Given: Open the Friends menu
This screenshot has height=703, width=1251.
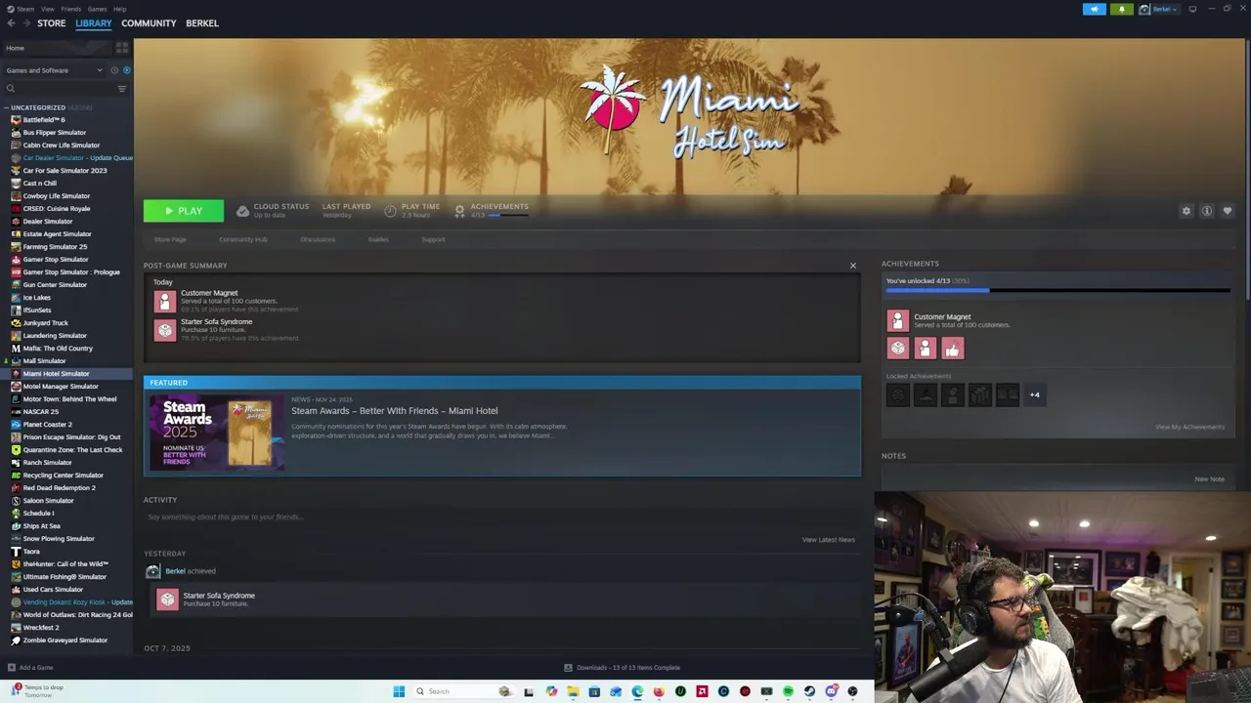Looking at the screenshot, I should coord(71,9).
